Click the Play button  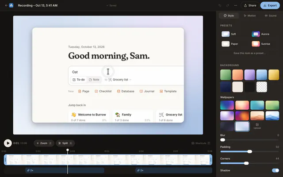coord(8,143)
